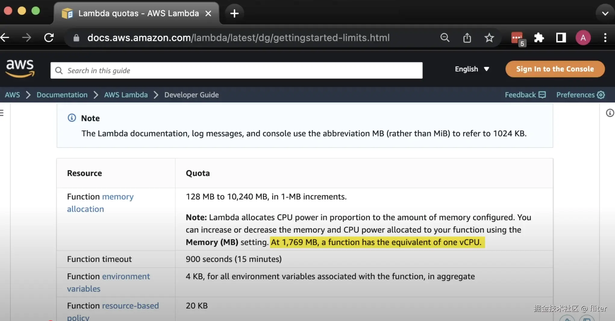
Task: Click the Search in this guide field
Action: 236,70
